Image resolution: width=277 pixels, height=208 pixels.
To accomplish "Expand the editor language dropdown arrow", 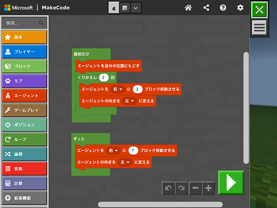I will [136, 8].
